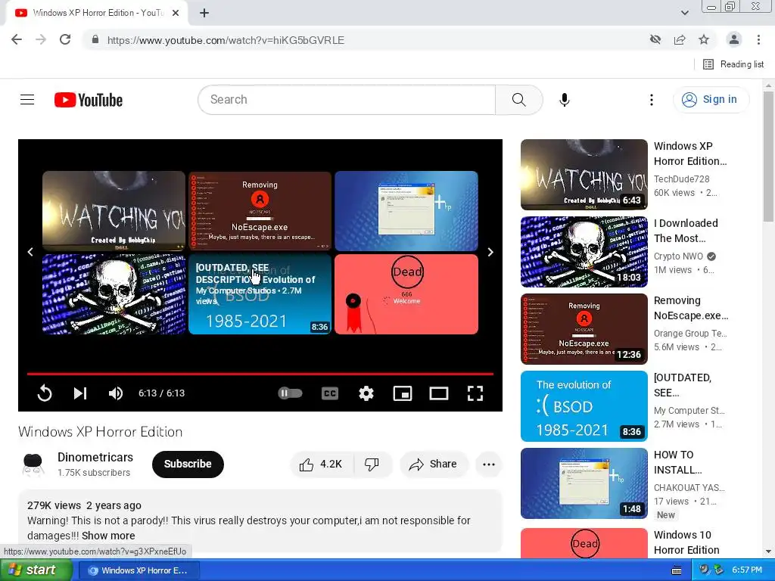This screenshot has width=775, height=581.
Task: Subscribe to Dinometricars
Action: point(188,464)
